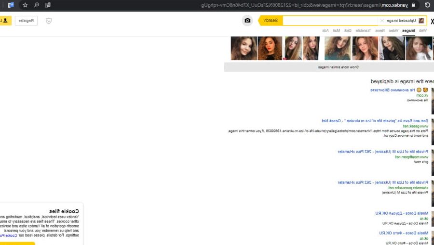The width and height of the screenshot is (434, 245).
Task: Click the browser reload page icon
Action: (x=427, y=5)
